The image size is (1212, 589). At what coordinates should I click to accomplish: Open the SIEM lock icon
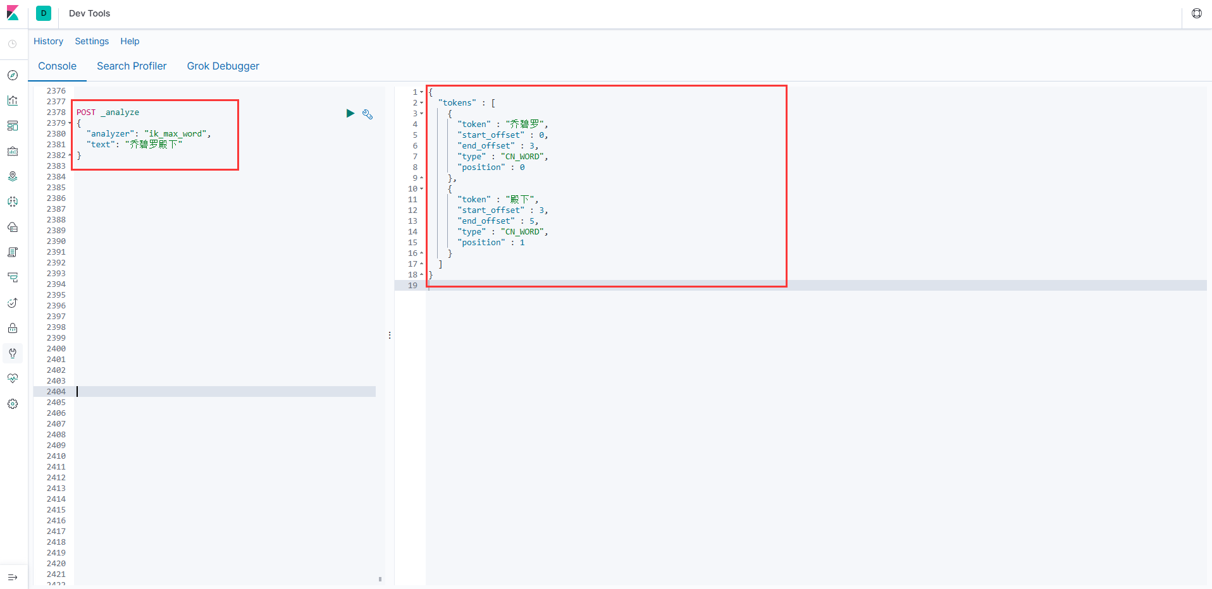(13, 328)
